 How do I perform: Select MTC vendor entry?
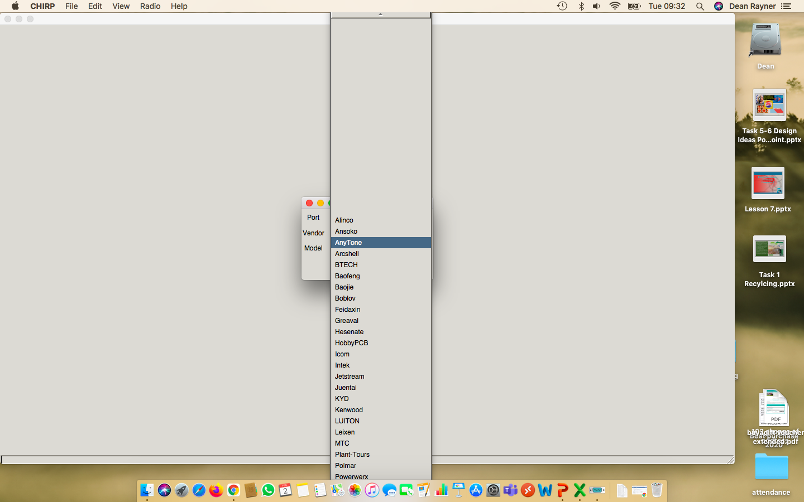click(x=381, y=443)
